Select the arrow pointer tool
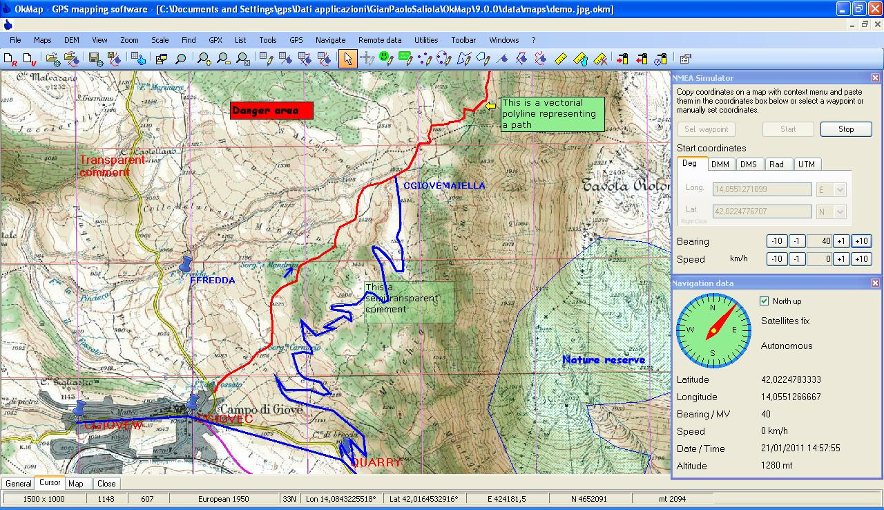Image resolution: width=884 pixels, height=510 pixels. click(x=347, y=59)
